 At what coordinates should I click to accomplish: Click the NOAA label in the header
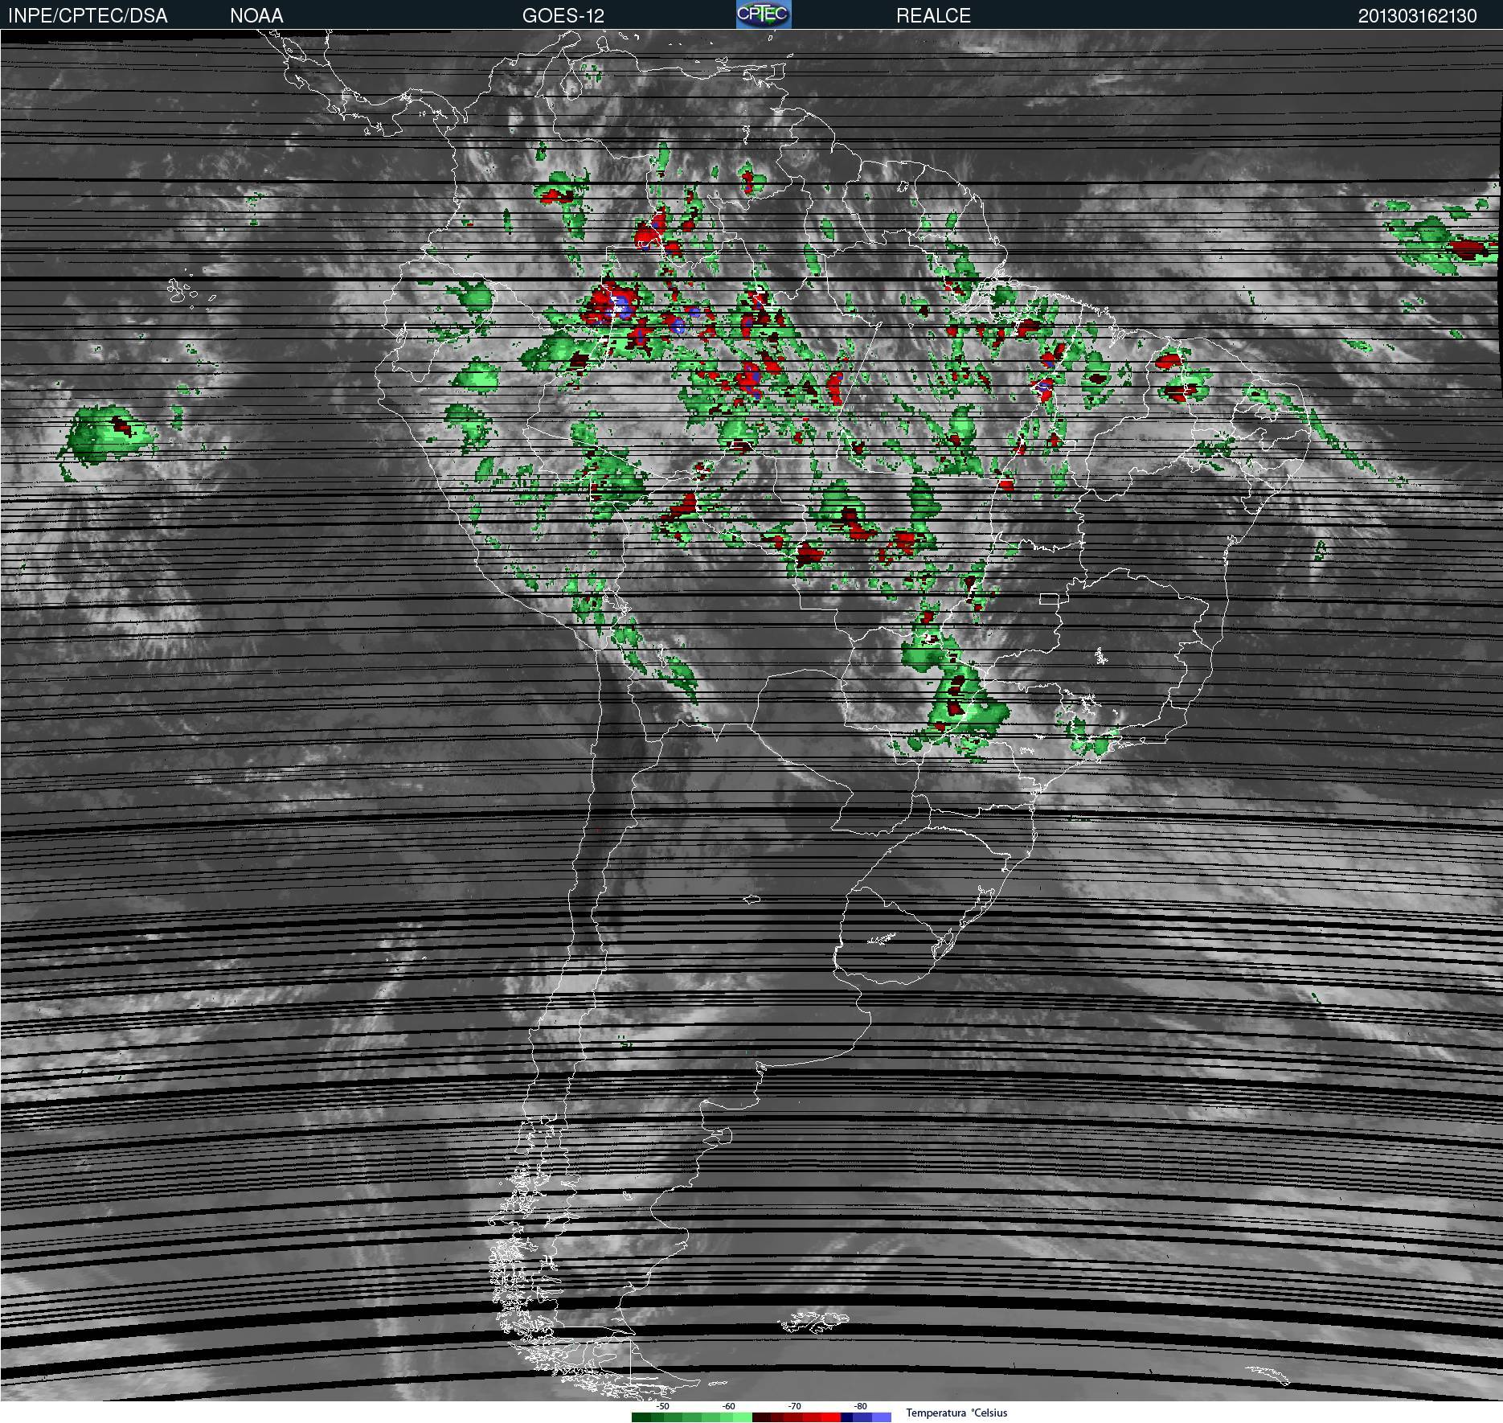click(x=256, y=16)
